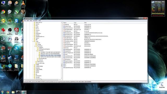Open the GeForce Experience desktop icon
Screen dimensions: 167x94
[x=3, y=68]
